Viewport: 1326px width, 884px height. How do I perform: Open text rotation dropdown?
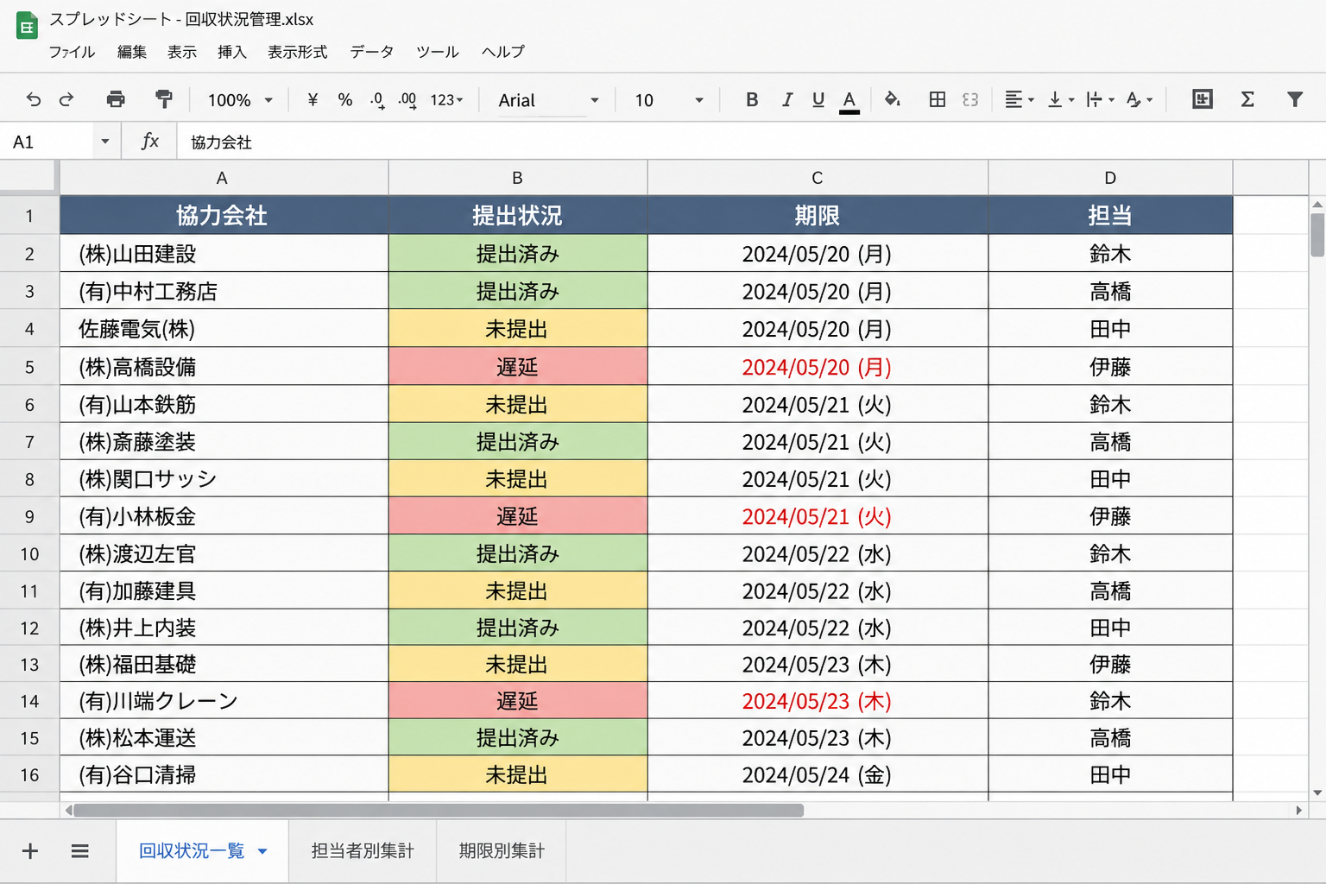pos(1140,100)
